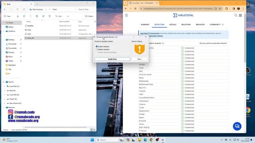Expand the Data (D:) drive node
Screen dimensions: 255x143
pos(4,91)
